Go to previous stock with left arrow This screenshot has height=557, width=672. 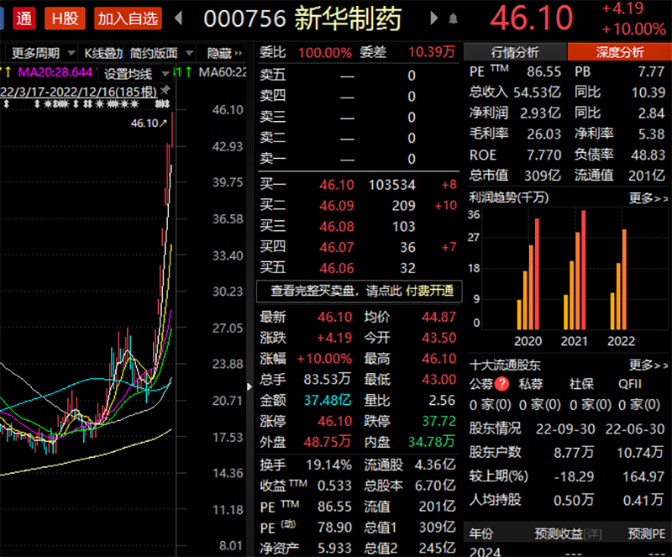pos(179,18)
